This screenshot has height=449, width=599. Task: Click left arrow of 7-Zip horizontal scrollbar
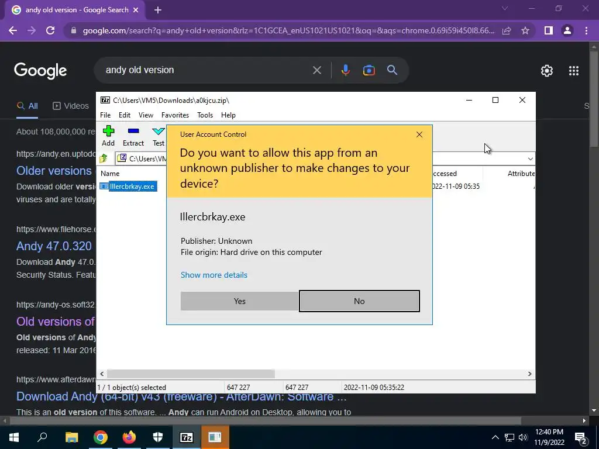tap(102, 374)
